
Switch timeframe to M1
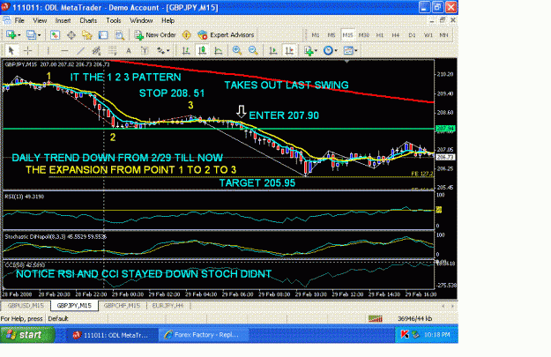[316, 35]
